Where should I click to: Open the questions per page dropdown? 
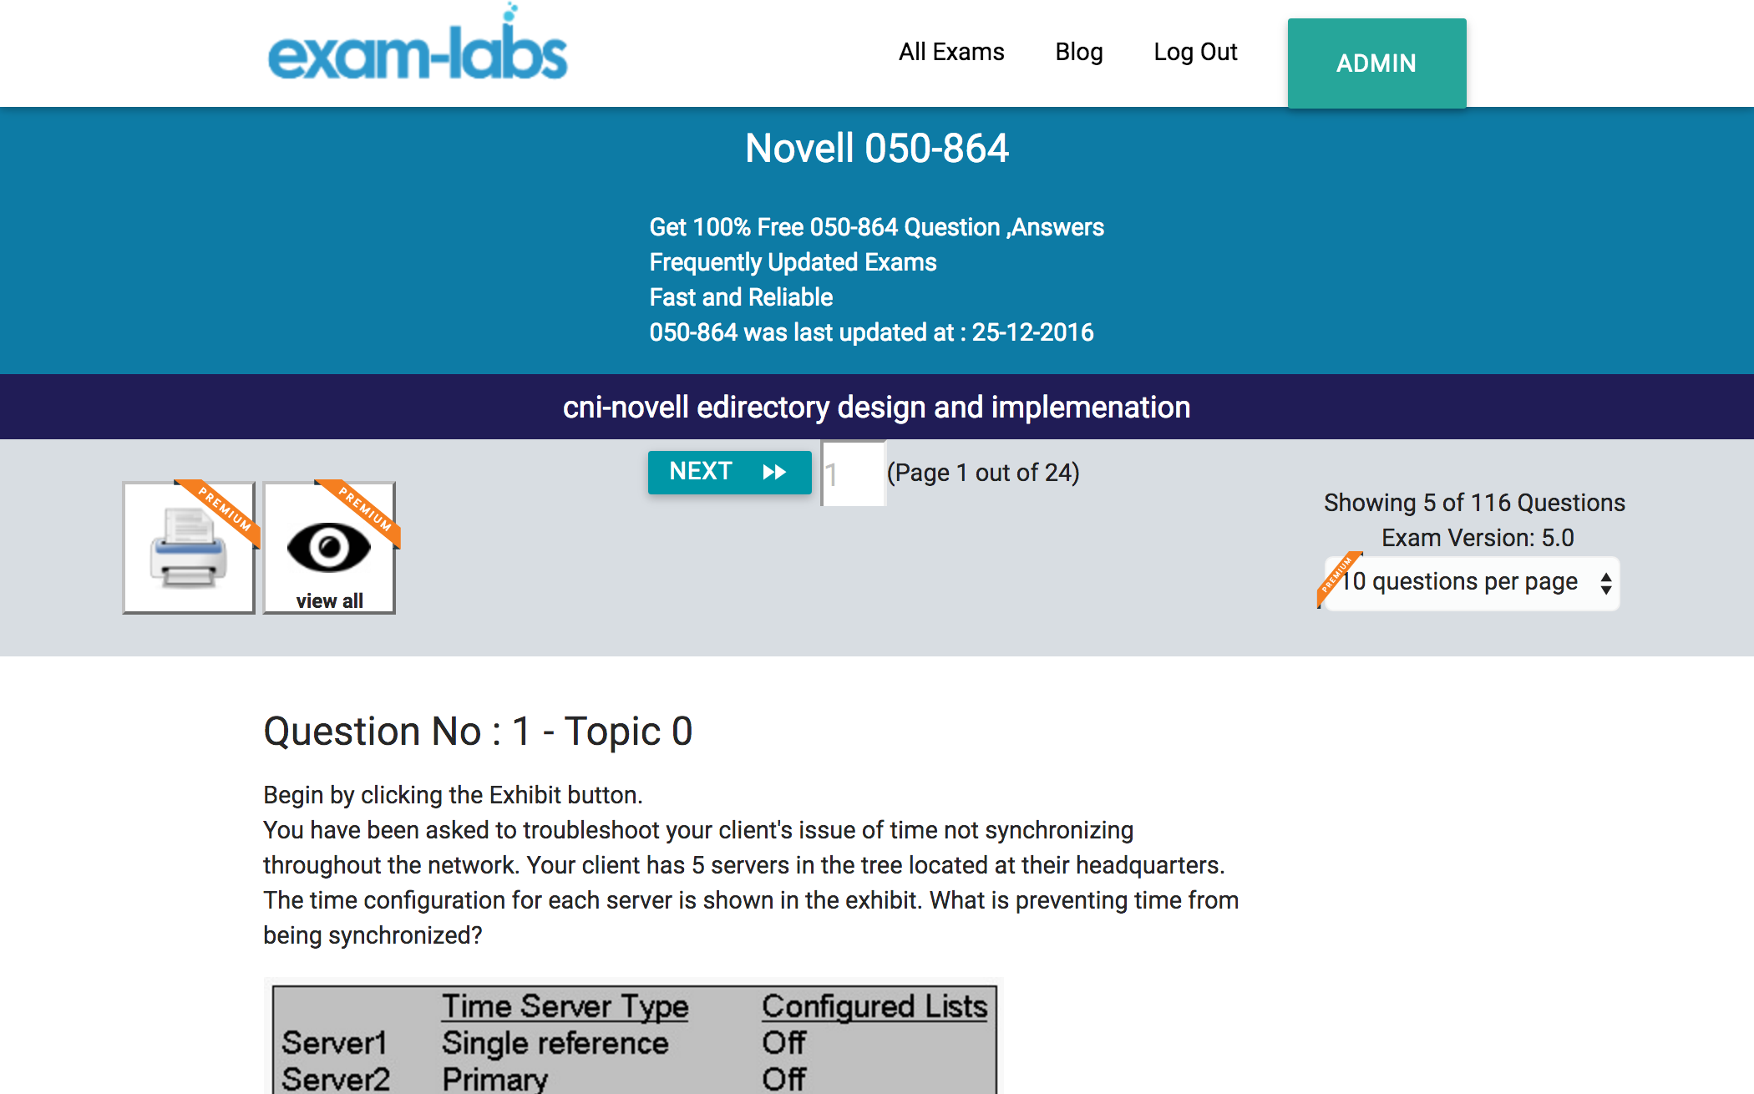tap(1472, 582)
